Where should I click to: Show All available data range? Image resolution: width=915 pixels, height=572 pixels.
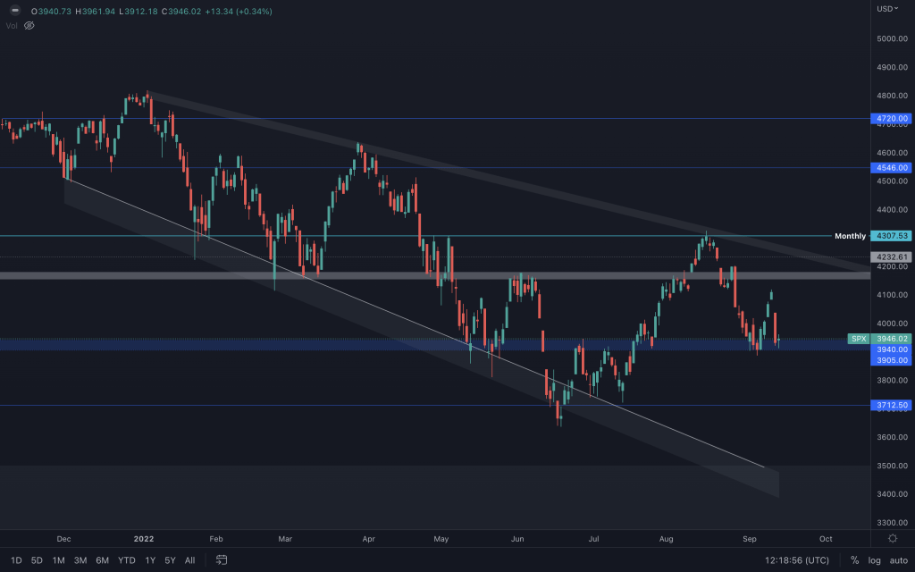point(189,560)
